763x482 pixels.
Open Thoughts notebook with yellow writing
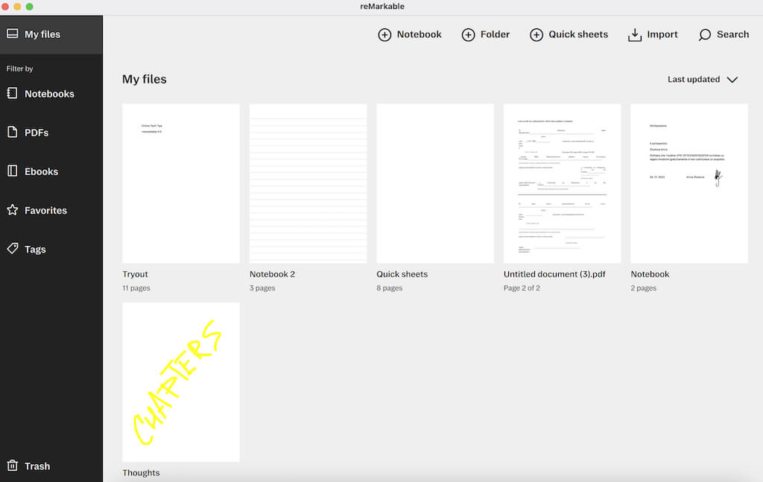[x=181, y=381]
